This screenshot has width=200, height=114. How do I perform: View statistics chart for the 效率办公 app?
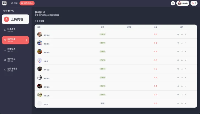click(x=182, y=69)
